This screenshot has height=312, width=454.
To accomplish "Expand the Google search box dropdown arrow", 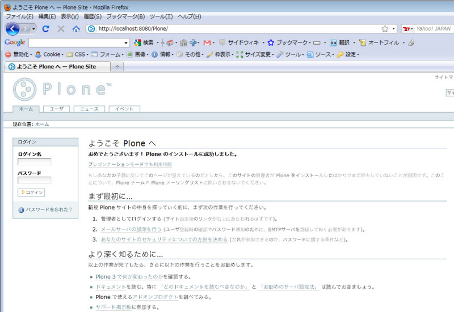I will click(125, 43).
